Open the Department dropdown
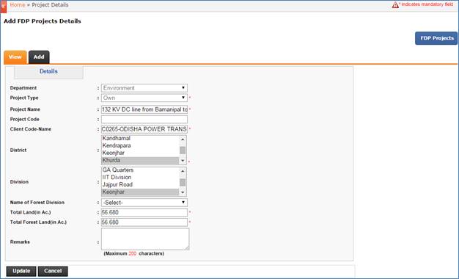This screenshot has width=459, height=279. point(144,88)
